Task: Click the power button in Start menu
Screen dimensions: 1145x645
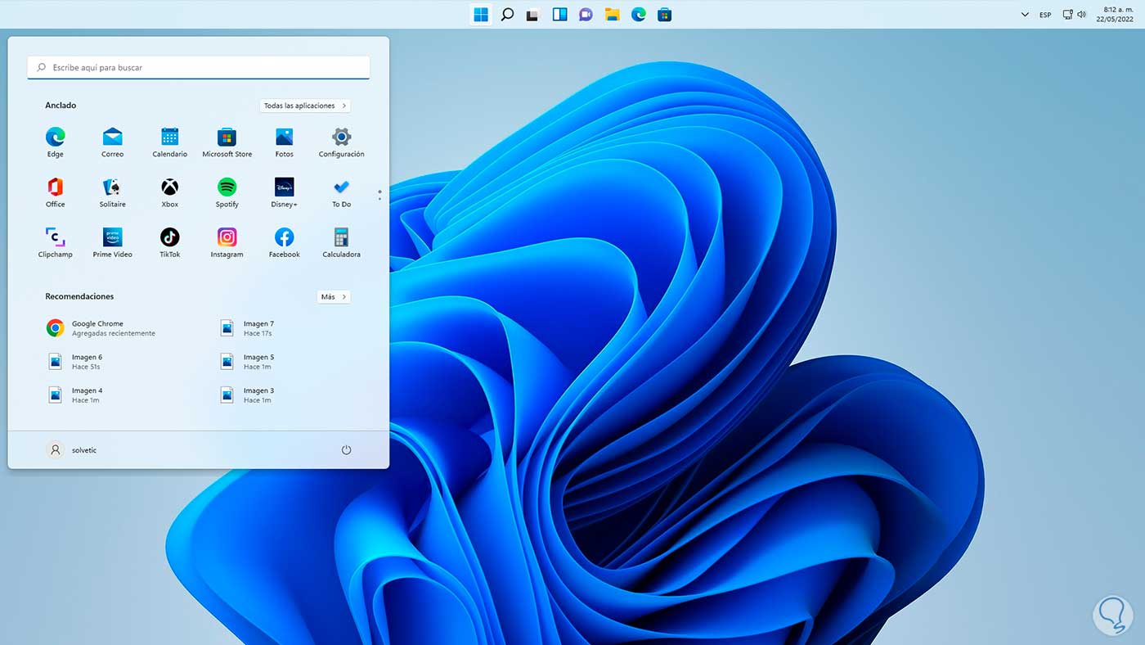Action: pyautogui.click(x=346, y=450)
